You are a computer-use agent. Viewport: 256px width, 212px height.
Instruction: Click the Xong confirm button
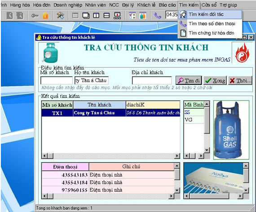click(215, 80)
